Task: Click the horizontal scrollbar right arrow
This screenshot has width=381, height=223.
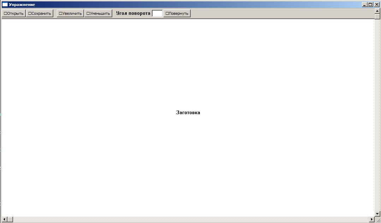Action: coord(372,220)
